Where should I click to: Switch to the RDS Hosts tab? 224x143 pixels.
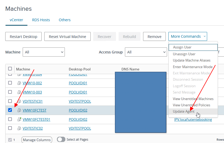[x=41, y=20]
